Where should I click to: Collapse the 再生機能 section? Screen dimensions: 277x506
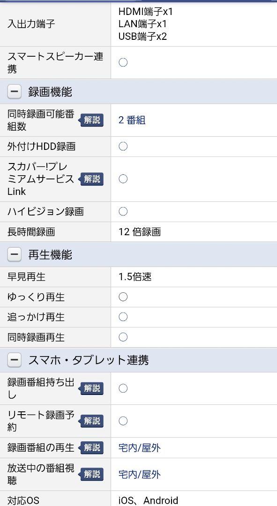click(x=14, y=255)
